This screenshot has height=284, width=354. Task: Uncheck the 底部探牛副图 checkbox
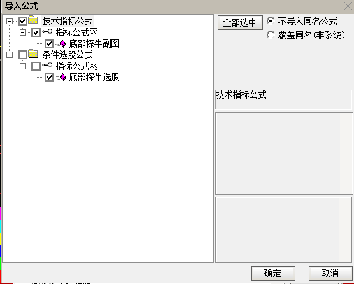[x=49, y=43]
